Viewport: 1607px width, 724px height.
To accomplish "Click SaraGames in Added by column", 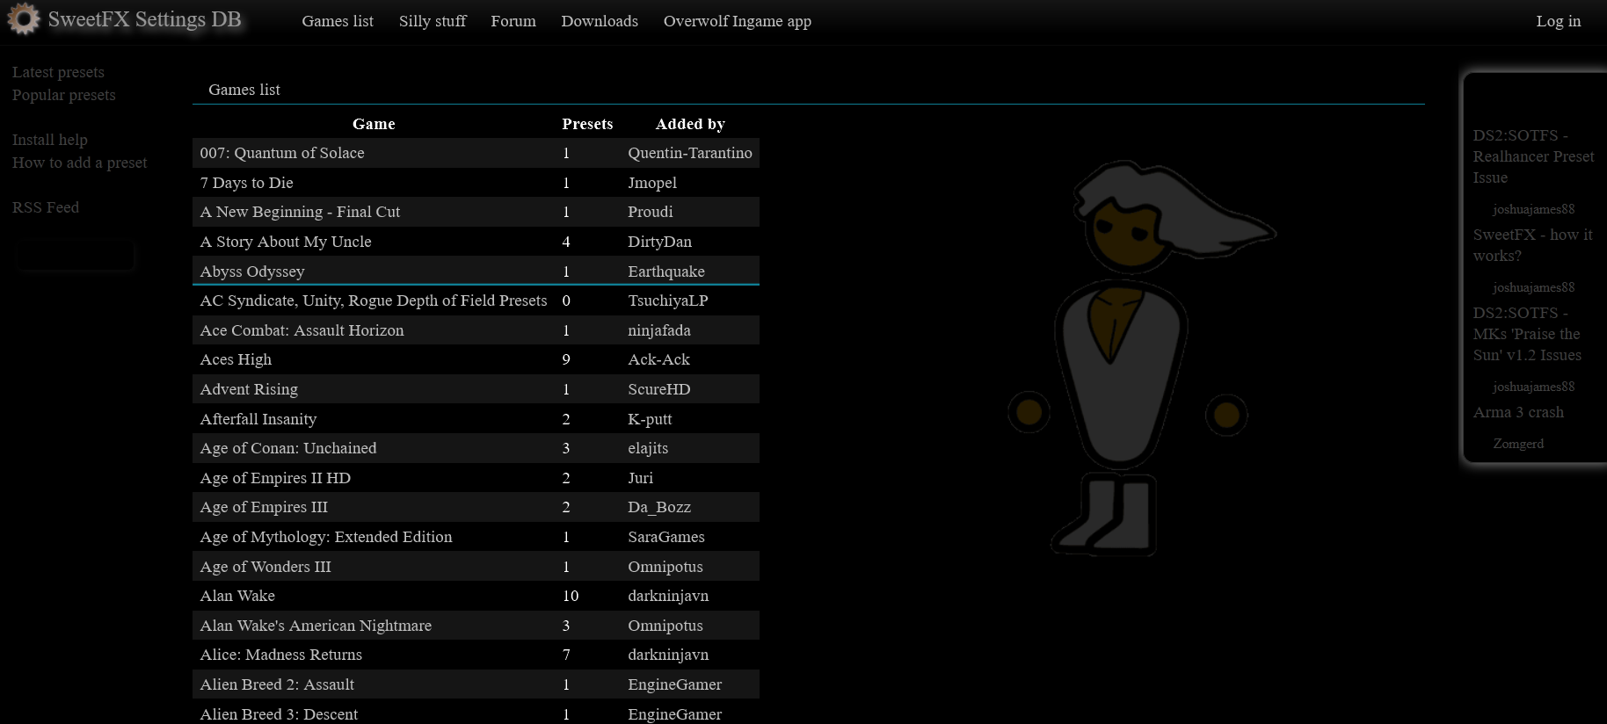I will click(666, 537).
